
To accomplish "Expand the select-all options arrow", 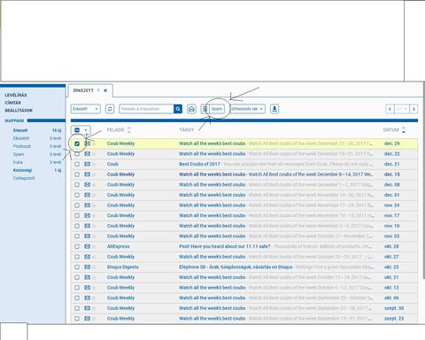I will point(86,130).
